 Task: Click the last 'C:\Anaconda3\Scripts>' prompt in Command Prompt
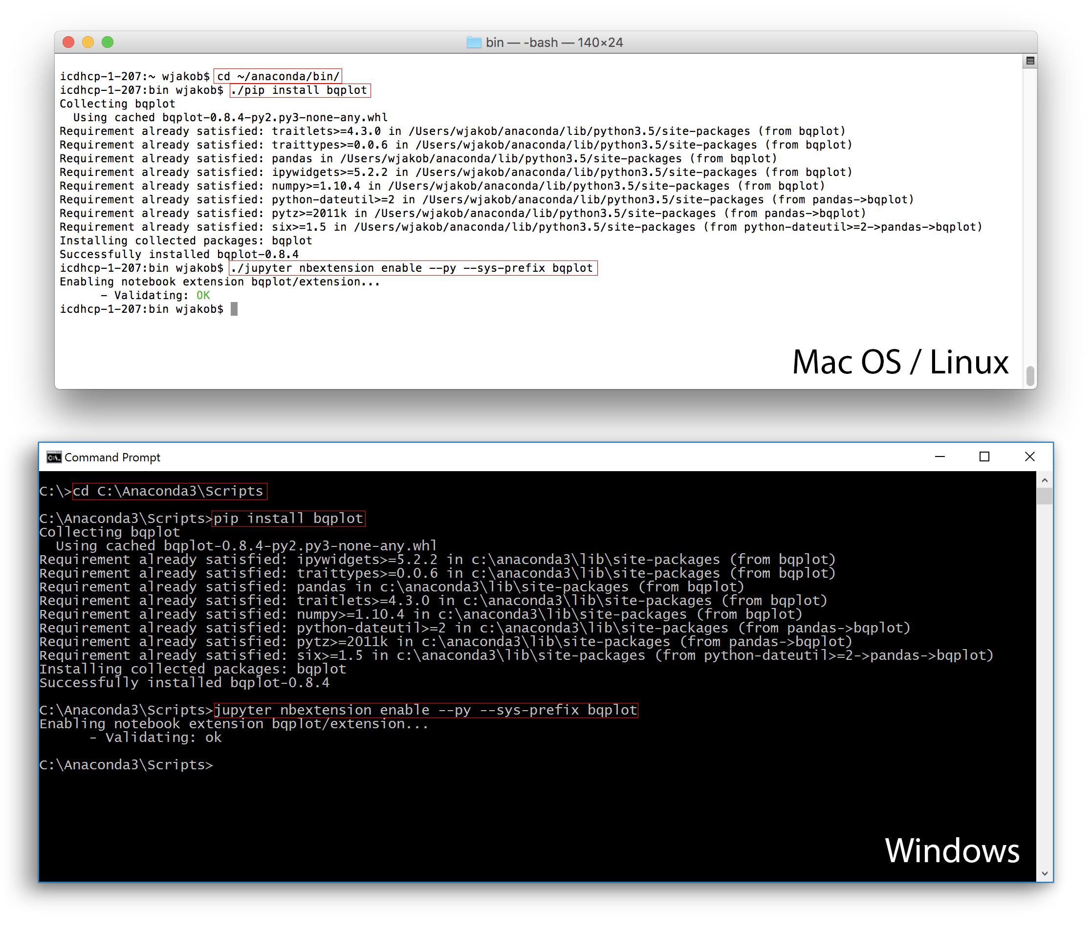click(x=127, y=765)
